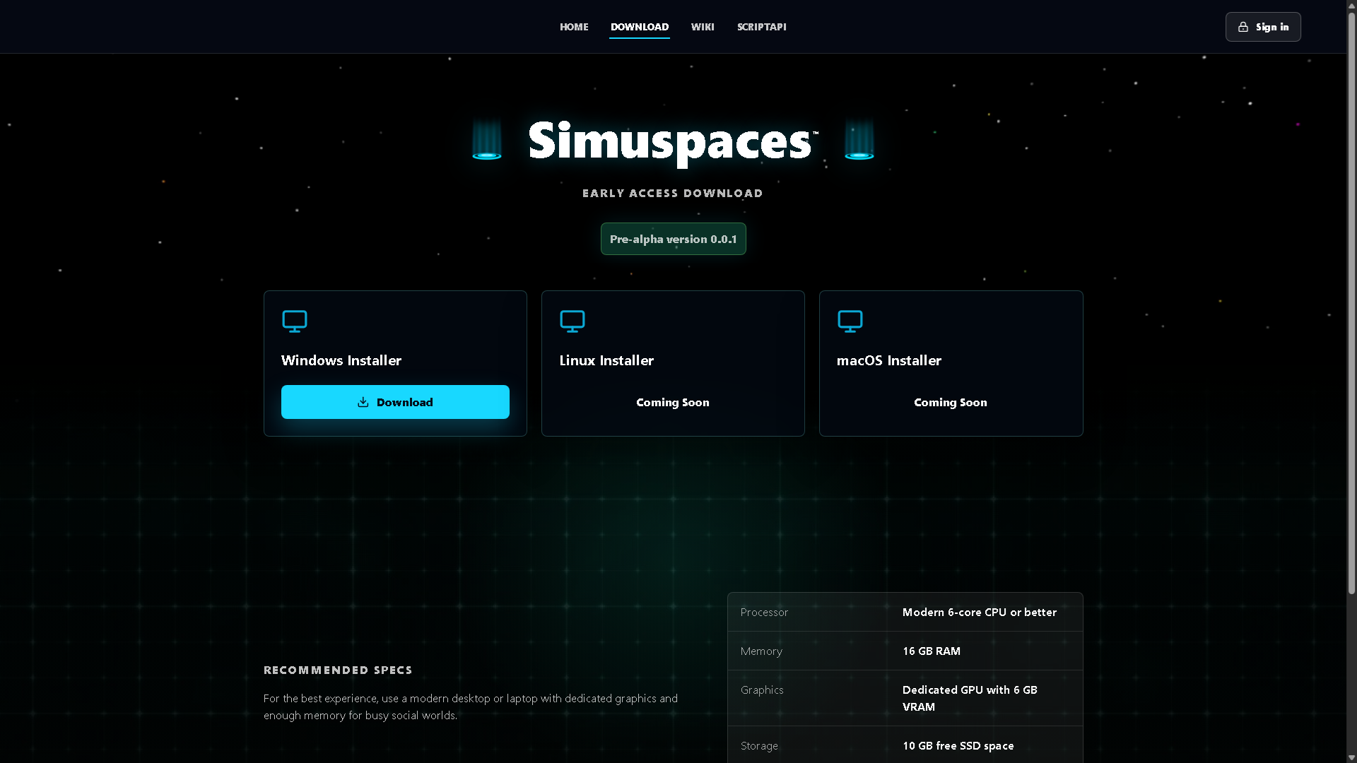
Task: Click the left glowing portal icon
Action: (x=487, y=140)
